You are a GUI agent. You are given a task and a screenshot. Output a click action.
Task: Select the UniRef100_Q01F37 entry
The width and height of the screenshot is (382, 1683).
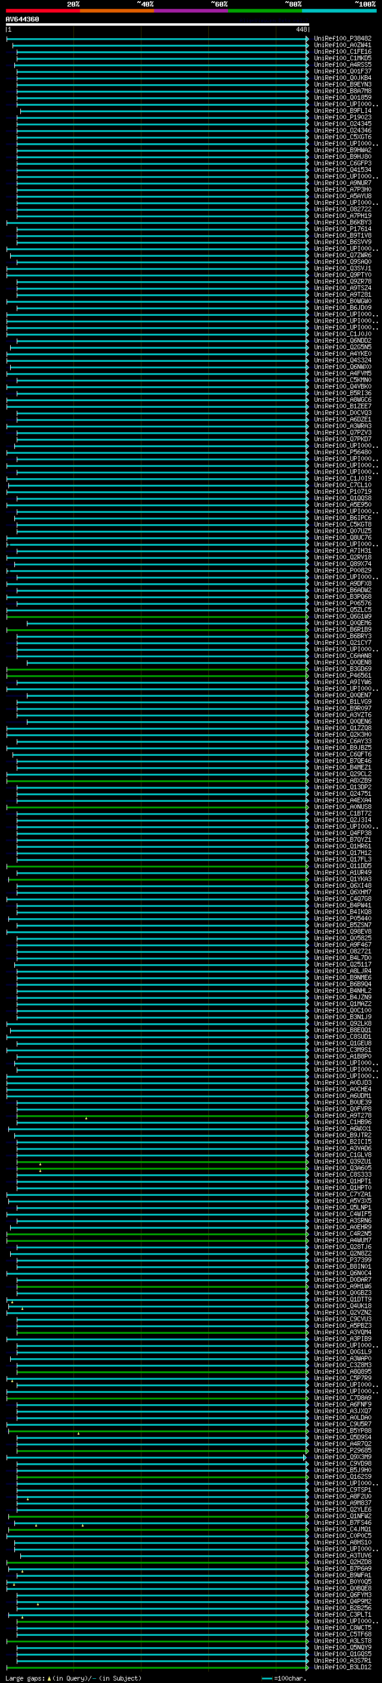(343, 71)
